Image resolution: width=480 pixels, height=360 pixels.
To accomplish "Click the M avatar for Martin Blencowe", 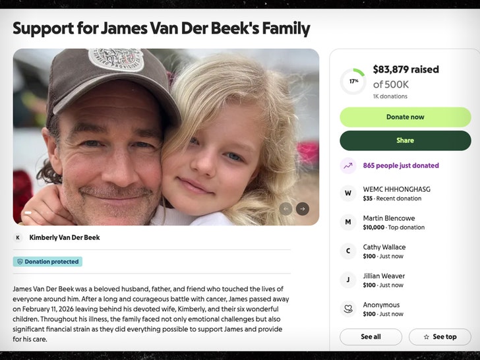I will (x=348, y=222).
